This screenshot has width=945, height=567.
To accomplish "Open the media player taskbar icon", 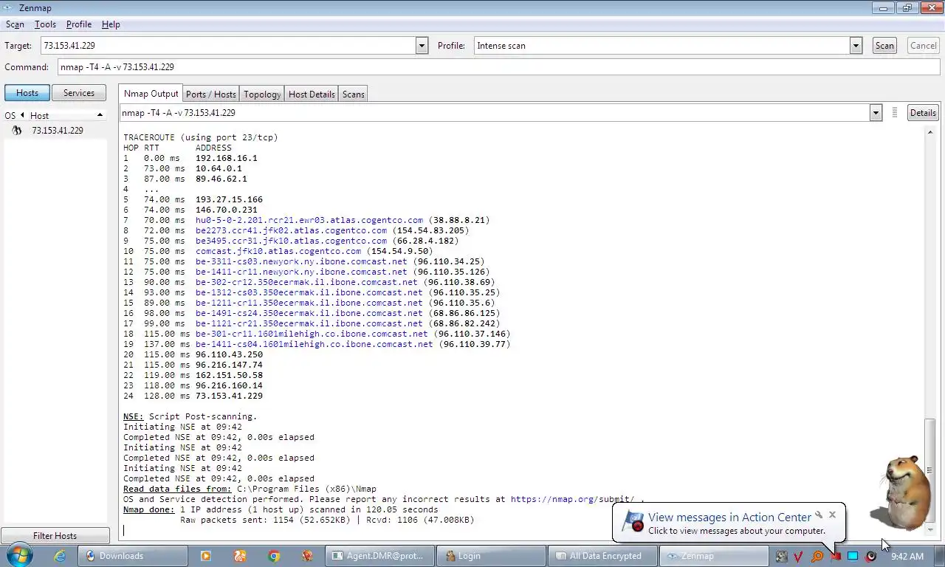I will click(205, 556).
